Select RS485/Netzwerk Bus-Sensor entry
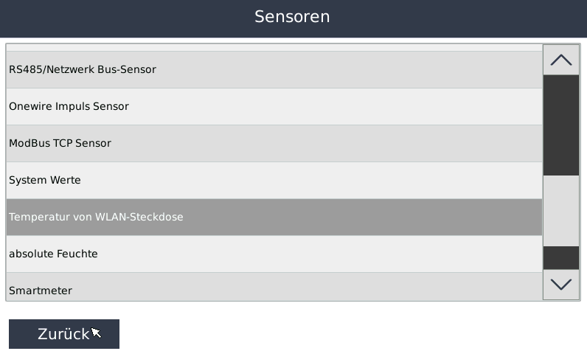This screenshot has width=587, height=351. pos(83,70)
